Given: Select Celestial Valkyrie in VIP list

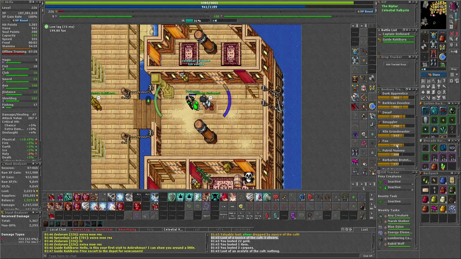Looking at the screenshot, I should click(395, 10).
